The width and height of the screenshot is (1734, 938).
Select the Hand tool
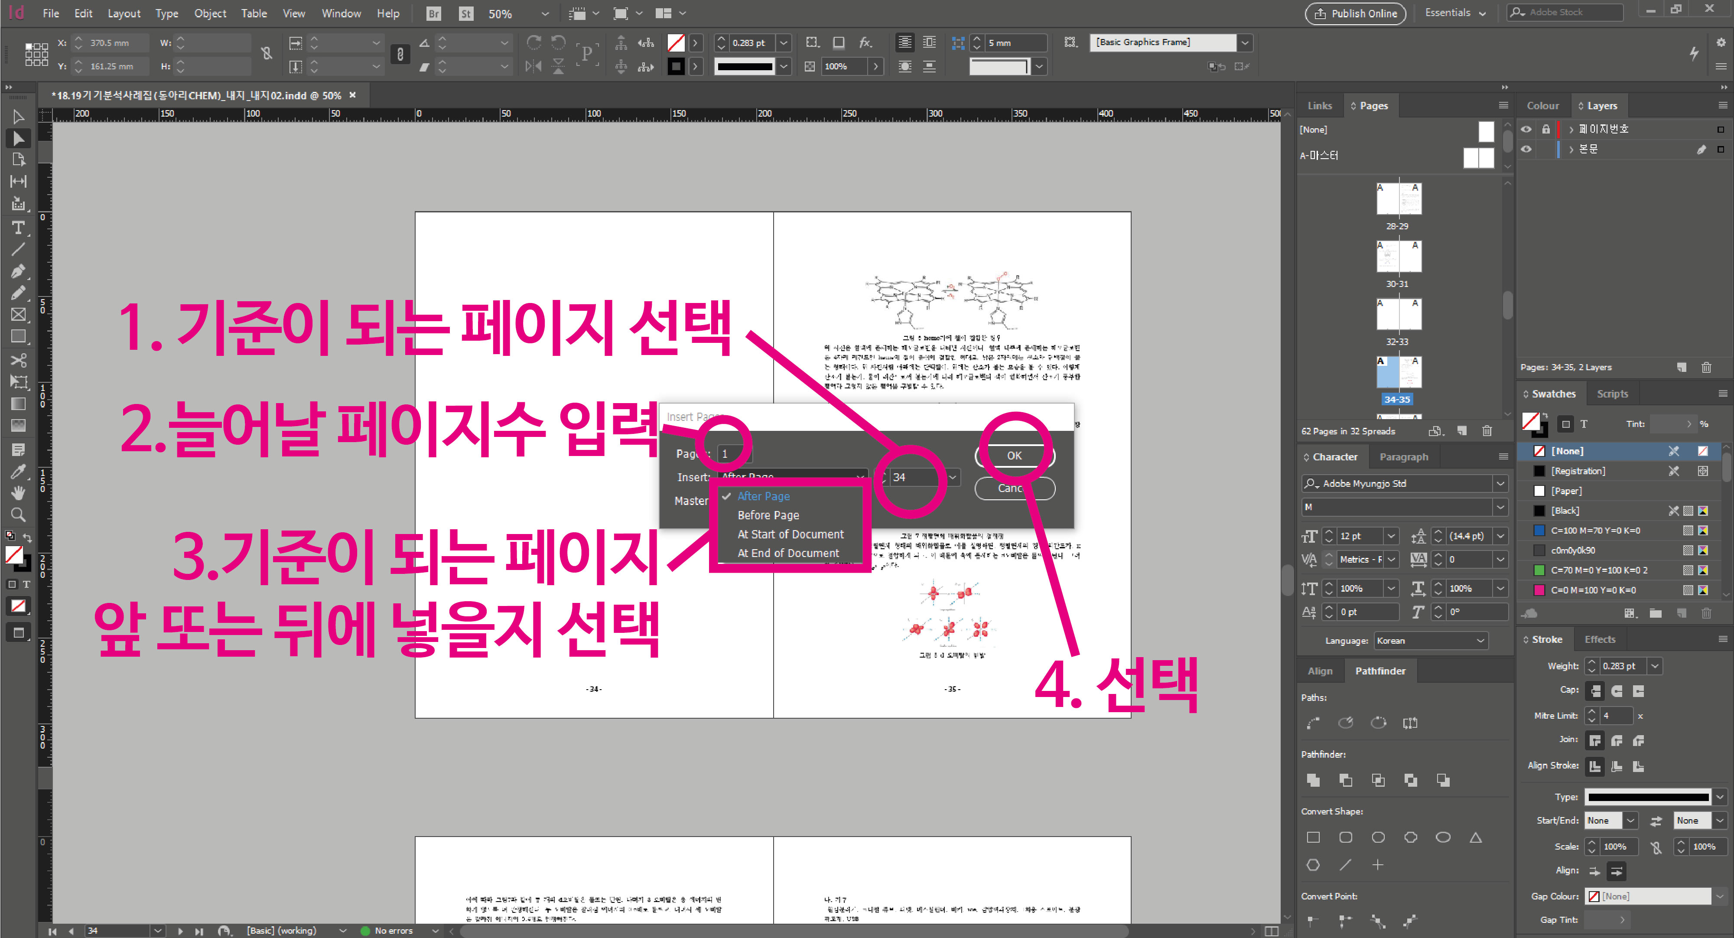click(18, 493)
